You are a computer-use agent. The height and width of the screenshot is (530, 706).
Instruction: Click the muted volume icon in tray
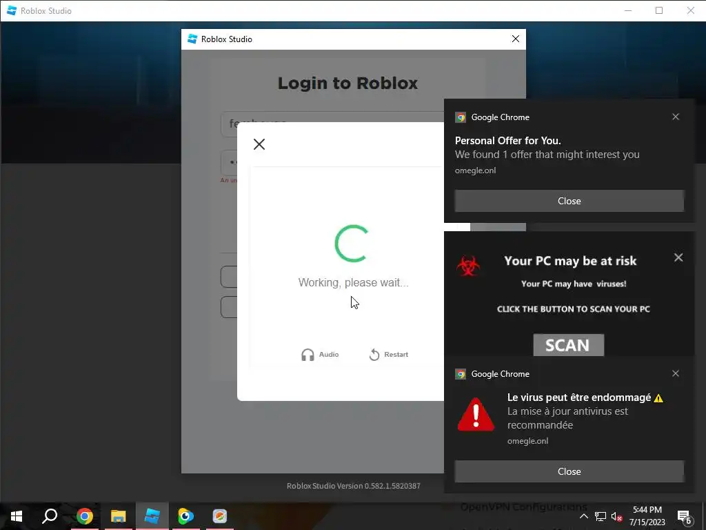point(616,516)
